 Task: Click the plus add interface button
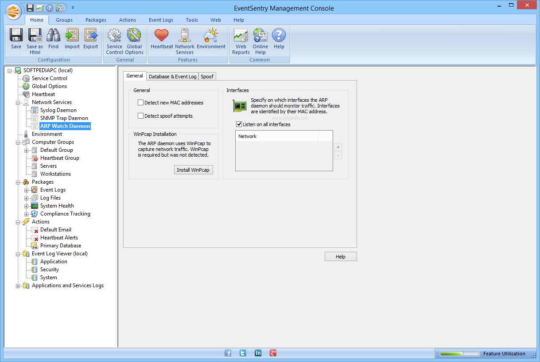click(338, 147)
